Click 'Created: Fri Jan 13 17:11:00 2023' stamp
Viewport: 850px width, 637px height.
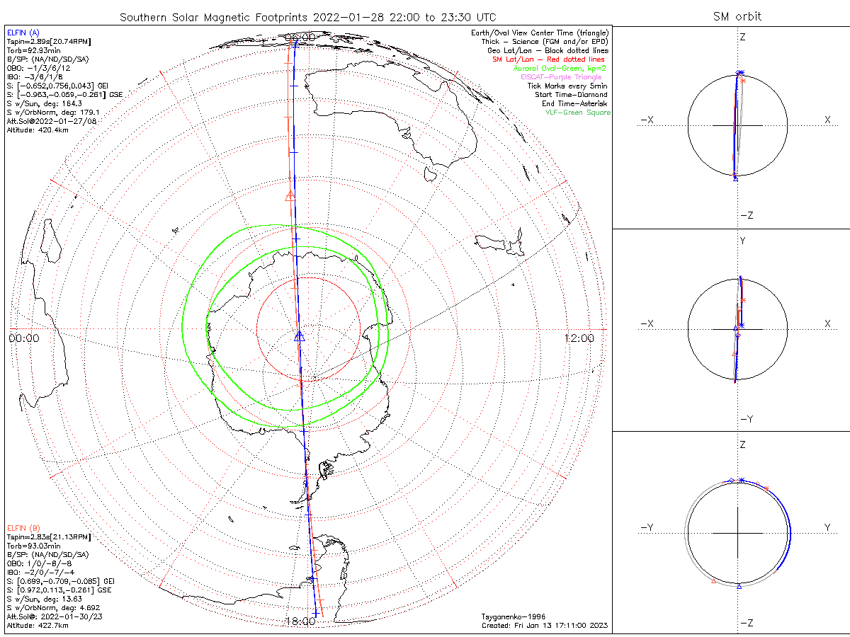point(545,626)
